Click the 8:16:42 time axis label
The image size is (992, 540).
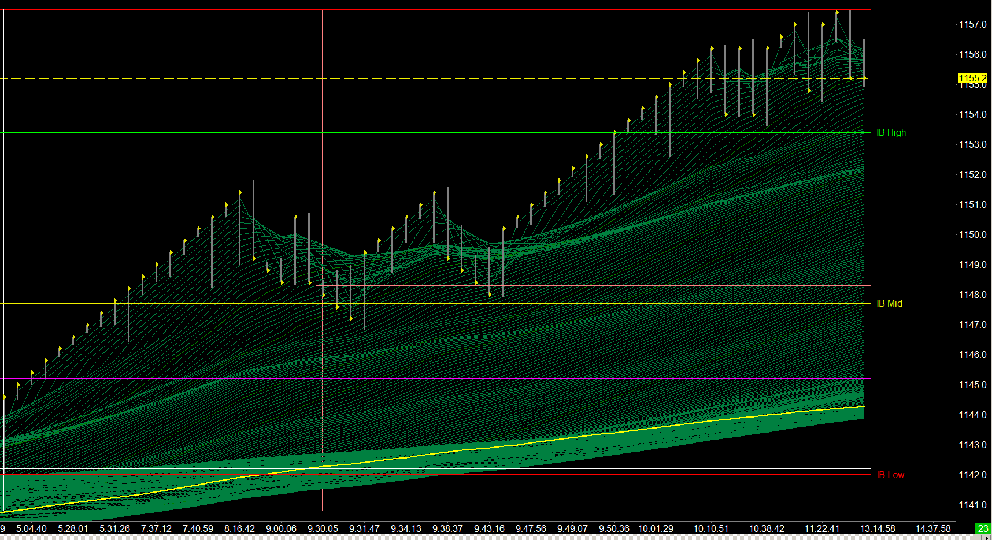point(239,529)
